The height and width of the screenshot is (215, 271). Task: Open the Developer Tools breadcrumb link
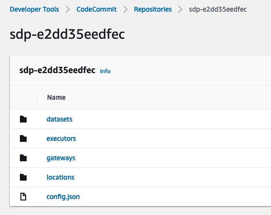click(x=34, y=9)
